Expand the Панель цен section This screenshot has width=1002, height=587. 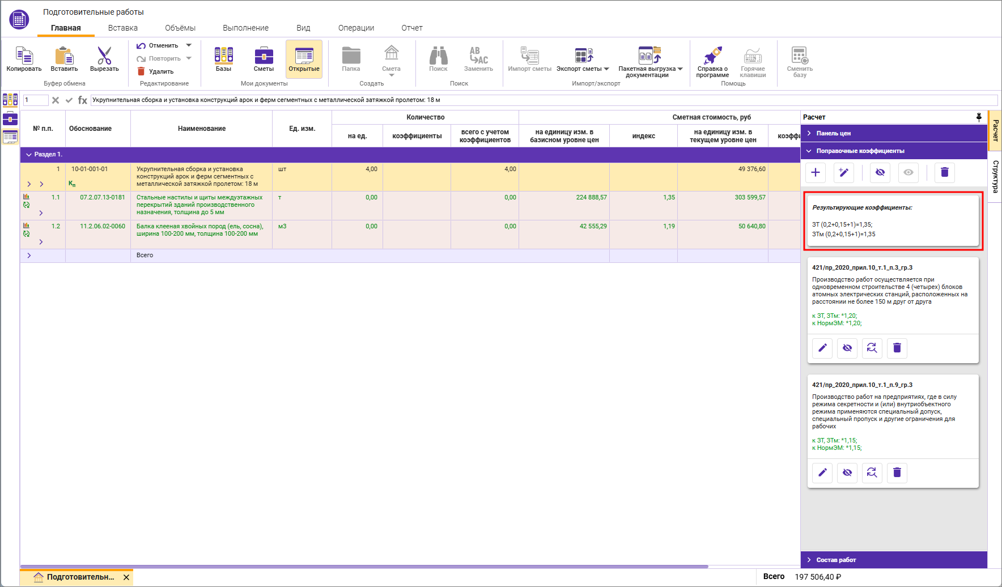point(834,133)
